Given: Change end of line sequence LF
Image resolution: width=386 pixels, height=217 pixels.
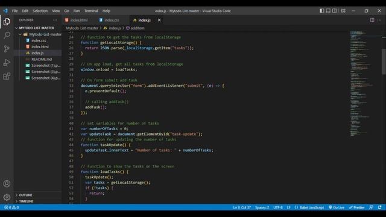Looking at the screenshot, I should [x=288, y=207].
